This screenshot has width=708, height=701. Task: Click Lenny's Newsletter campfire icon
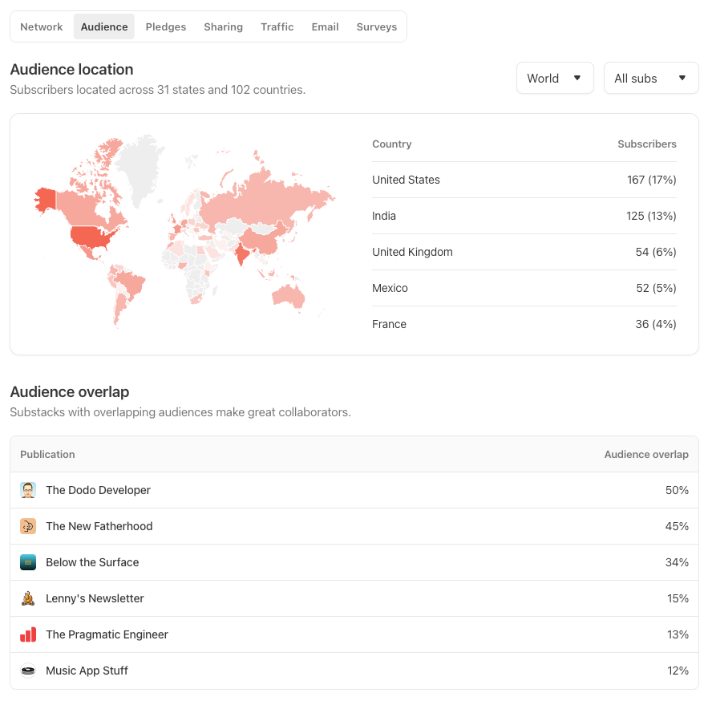point(28,598)
